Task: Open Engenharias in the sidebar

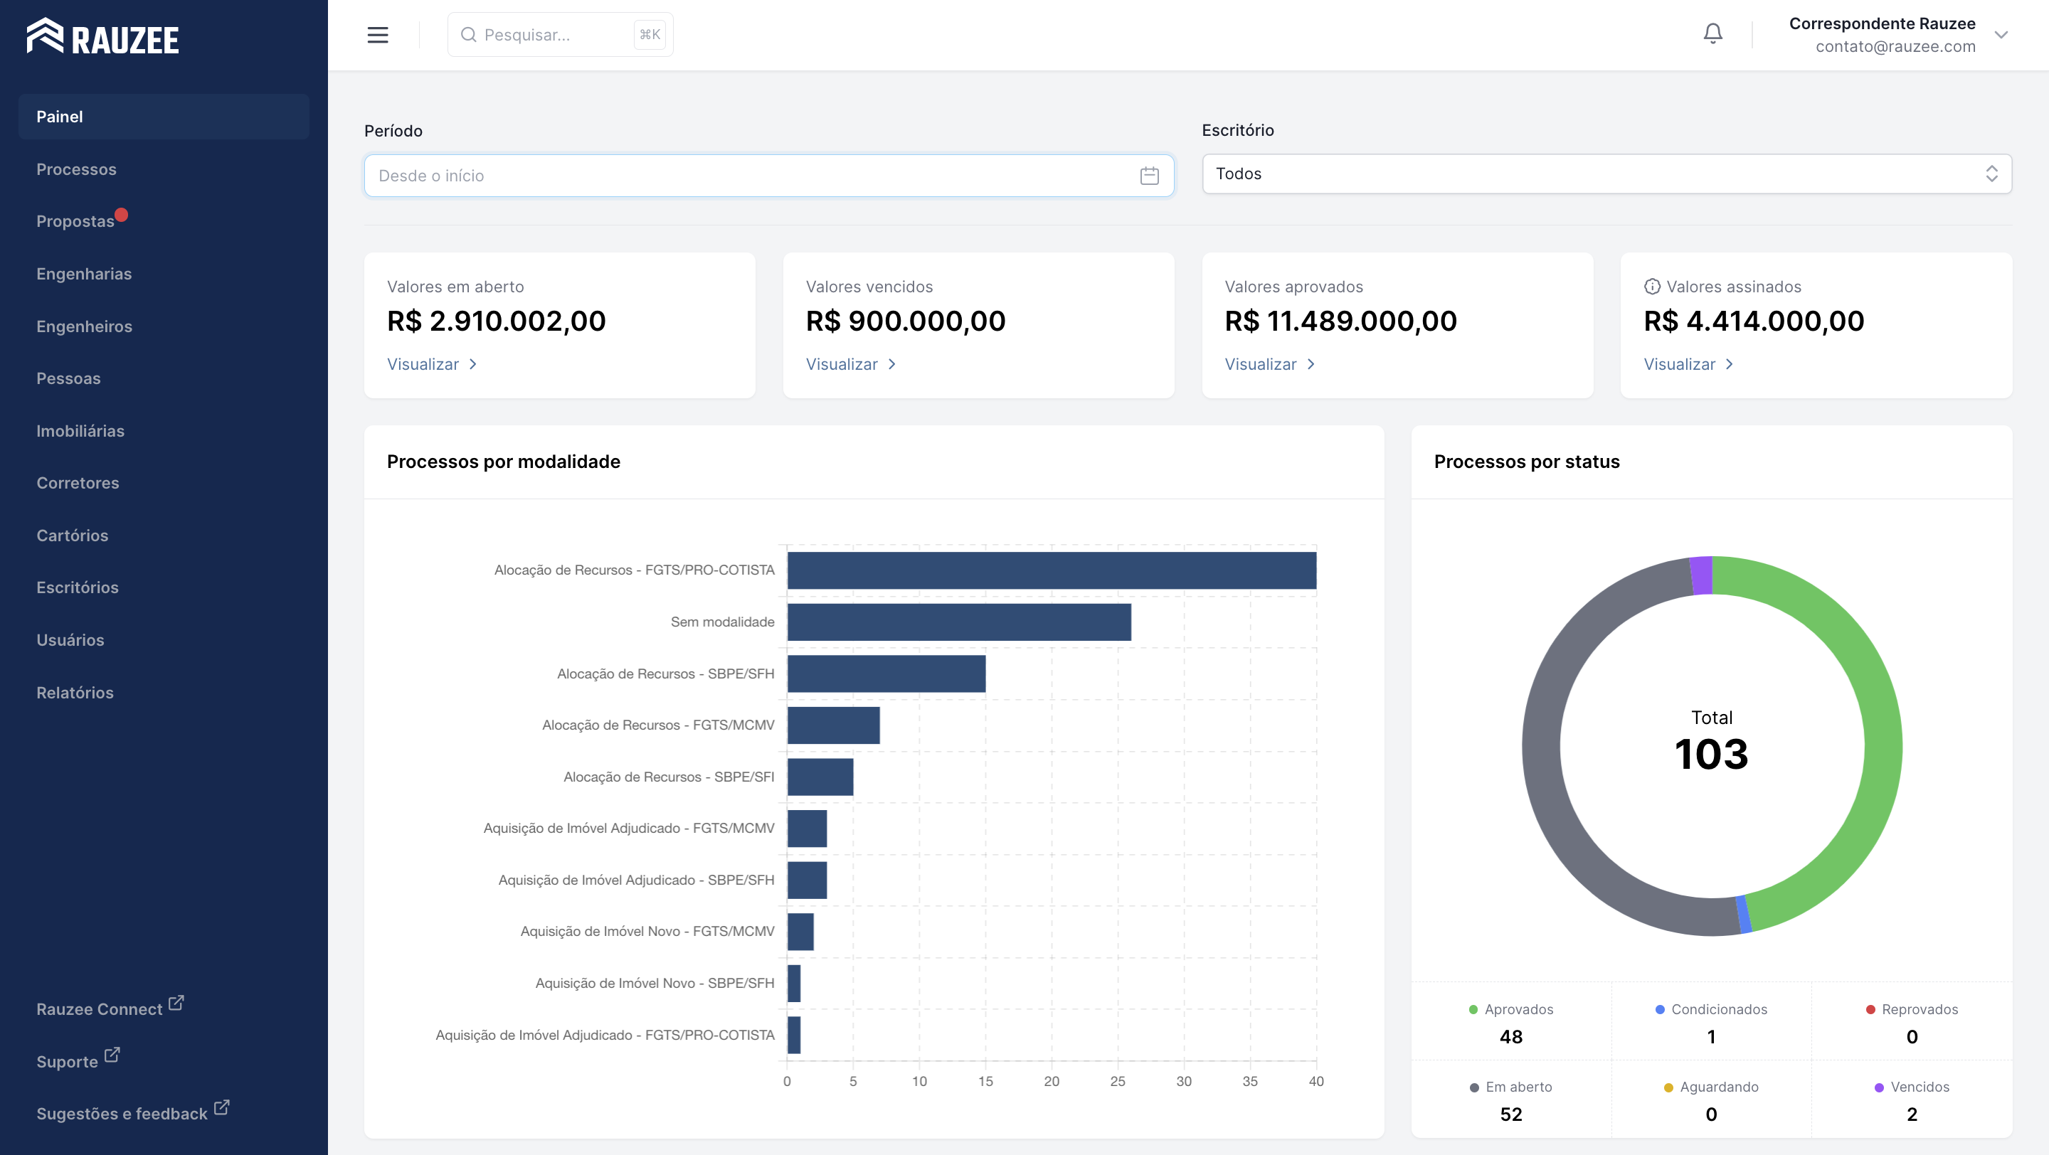Action: 85,275
